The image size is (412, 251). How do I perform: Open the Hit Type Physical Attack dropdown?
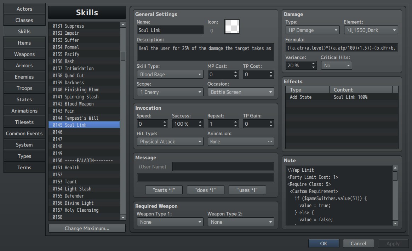pos(170,142)
